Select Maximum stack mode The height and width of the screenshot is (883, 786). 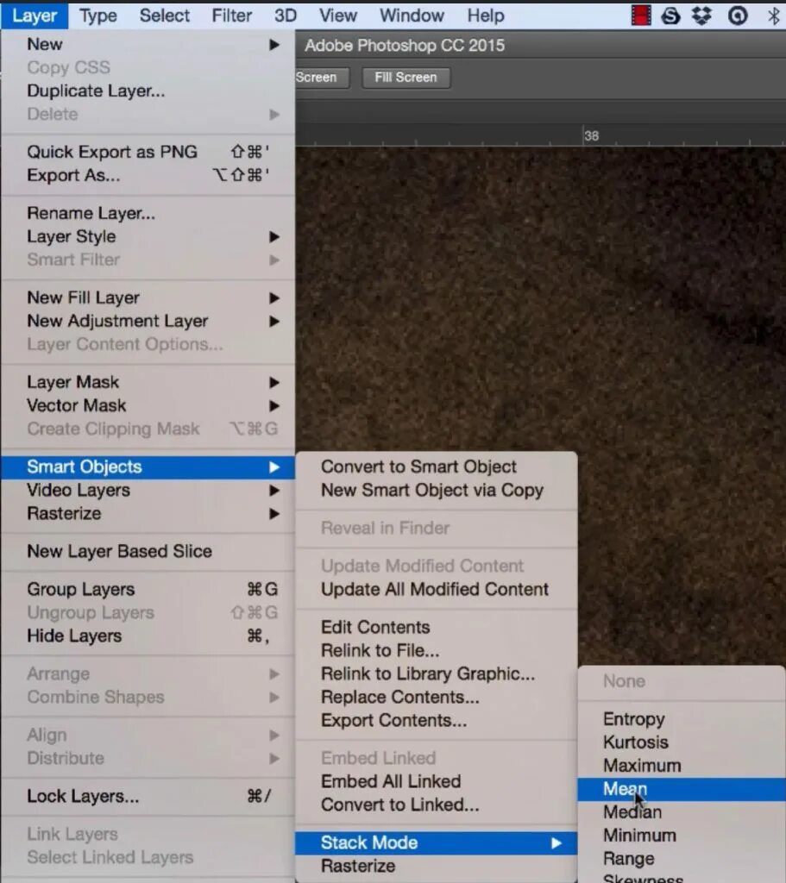coord(682,766)
